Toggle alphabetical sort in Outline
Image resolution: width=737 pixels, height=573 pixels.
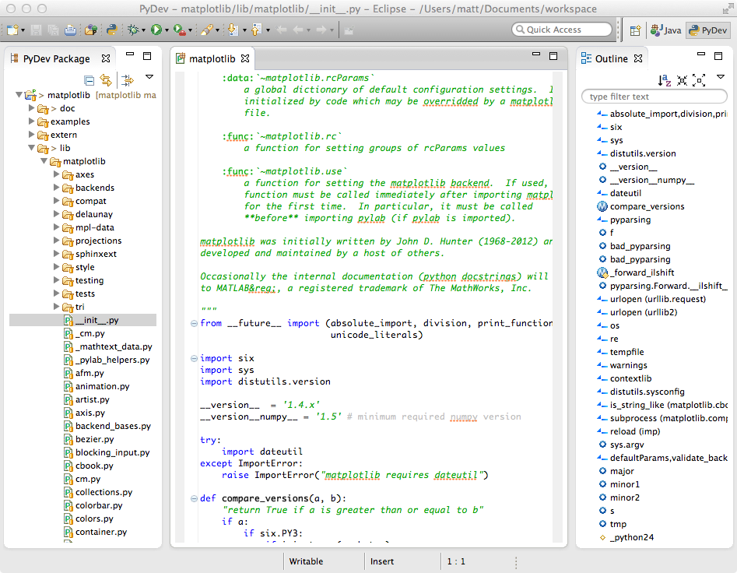[664, 80]
